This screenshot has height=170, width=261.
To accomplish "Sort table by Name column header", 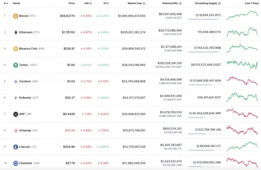I will [x=17, y=3].
